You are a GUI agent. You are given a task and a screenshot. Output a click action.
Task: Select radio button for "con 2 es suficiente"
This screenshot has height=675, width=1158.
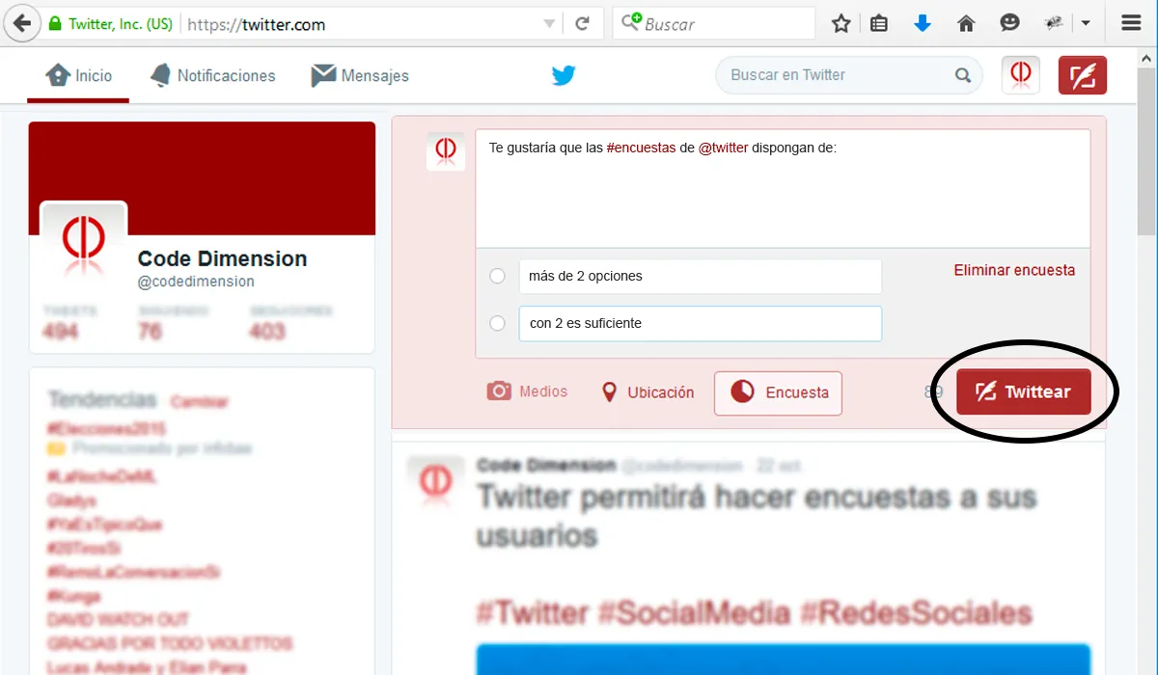pyautogui.click(x=497, y=323)
